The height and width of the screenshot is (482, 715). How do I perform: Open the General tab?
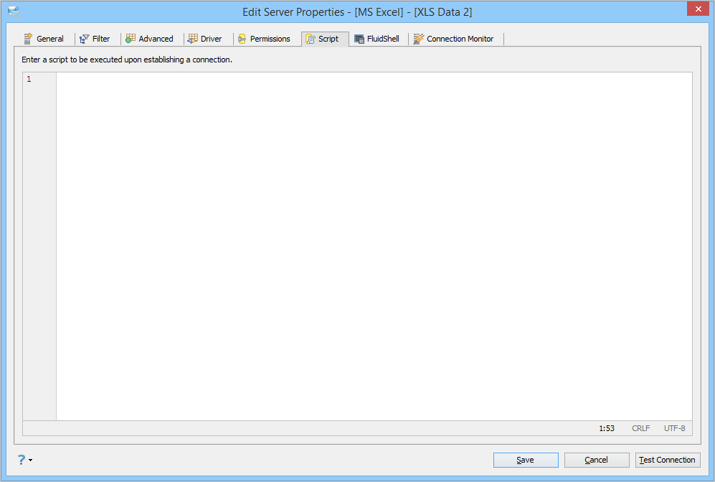(44, 39)
